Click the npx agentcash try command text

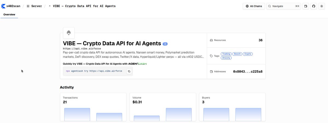pos(94,71)
